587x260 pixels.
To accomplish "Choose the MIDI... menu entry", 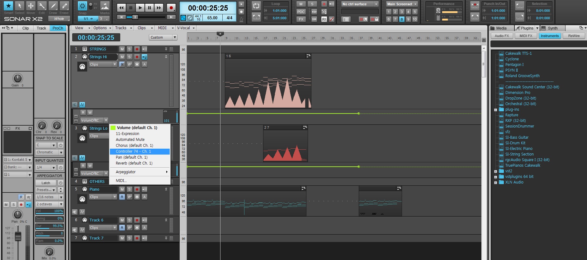I will tap(140, 181).
